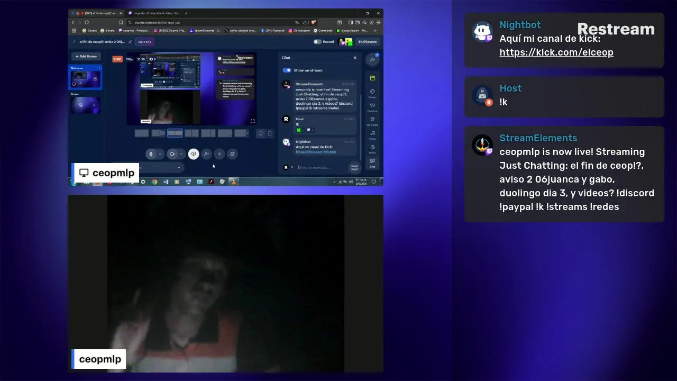
Task: Open the browser hamburger menu
Action: (x=378, y=23)
